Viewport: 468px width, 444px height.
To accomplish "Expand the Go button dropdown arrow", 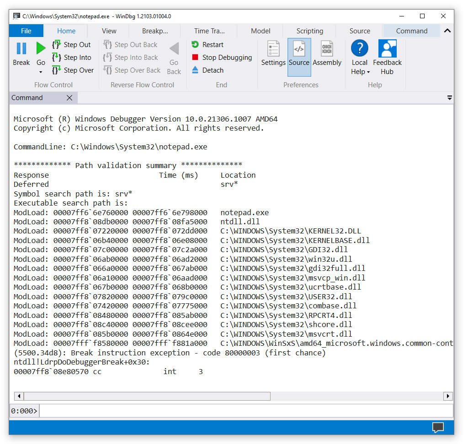I will pyautogui.click(x=41, y=72).
